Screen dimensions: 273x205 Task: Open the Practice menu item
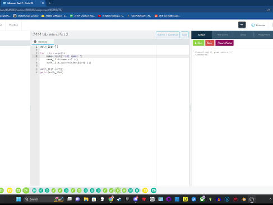pos(13,25)
